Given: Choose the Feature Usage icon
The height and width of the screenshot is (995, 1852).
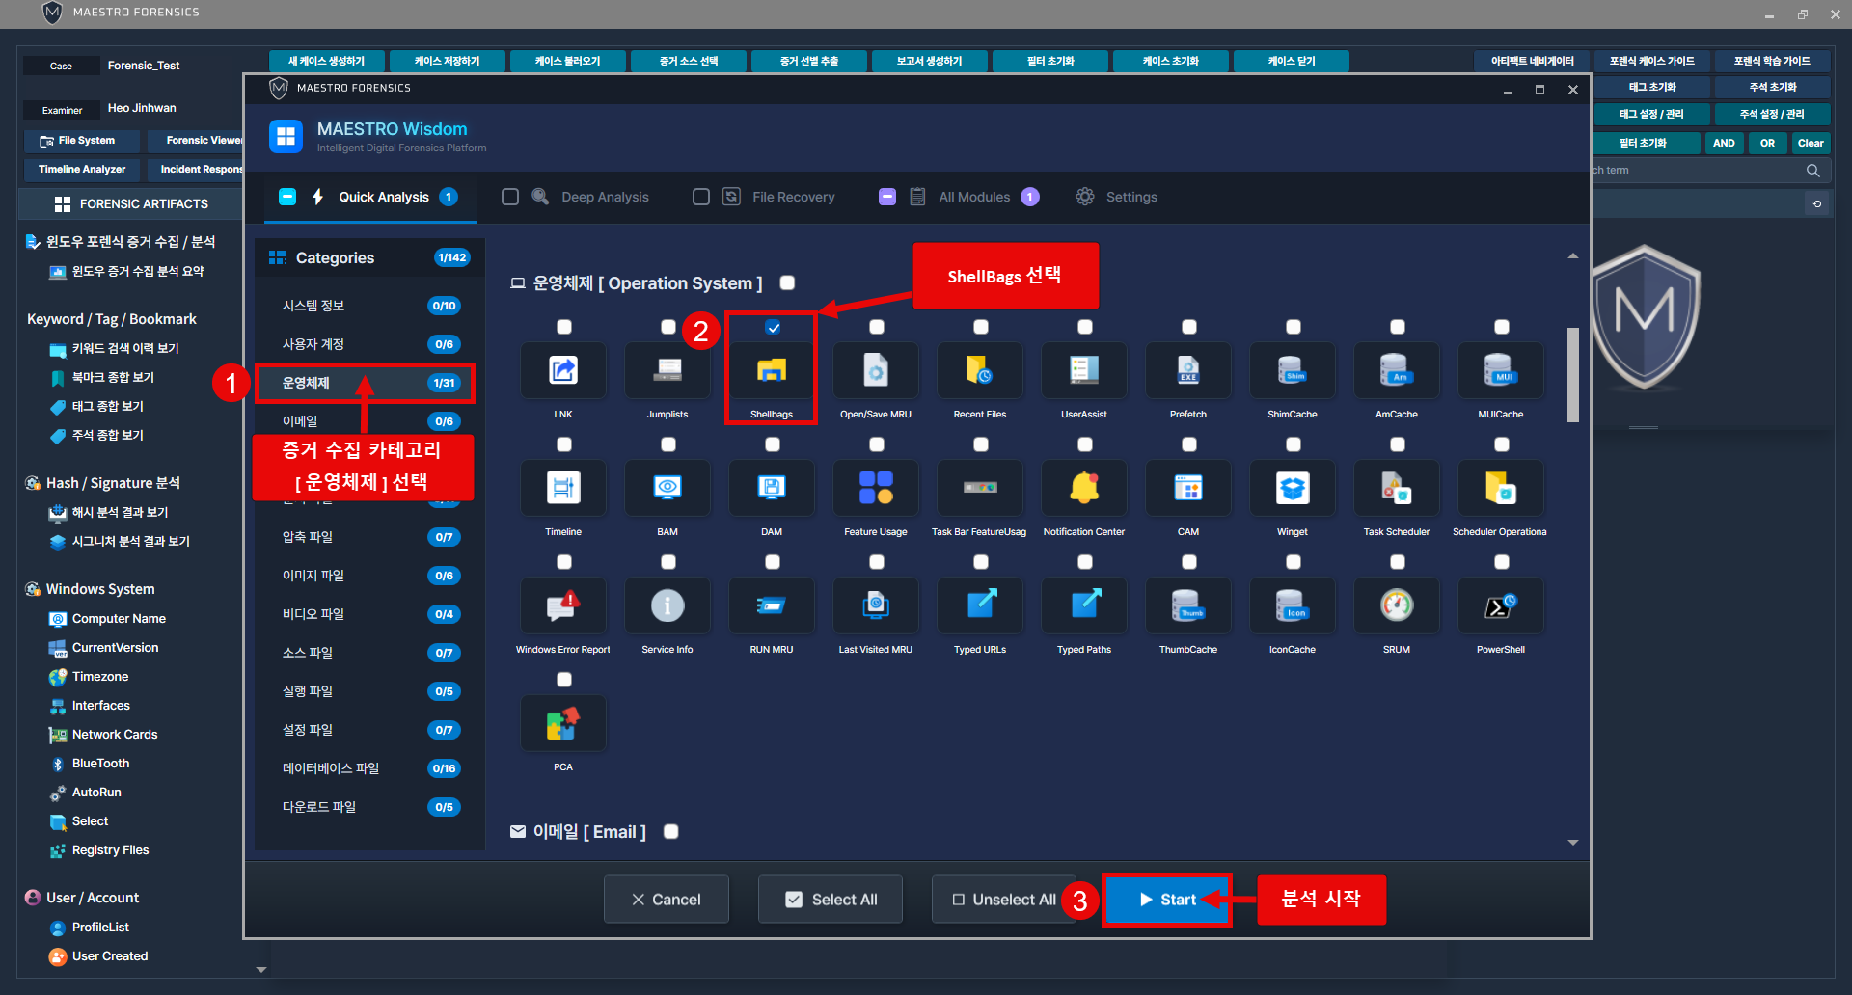Looking at the screenshot, I should pos(876,488).
